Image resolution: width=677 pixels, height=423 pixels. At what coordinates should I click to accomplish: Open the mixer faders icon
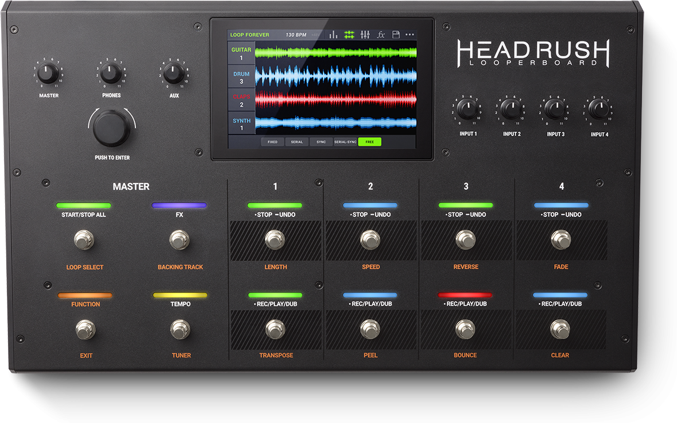365,35
